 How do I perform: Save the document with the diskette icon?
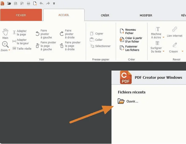coord(15,3)
